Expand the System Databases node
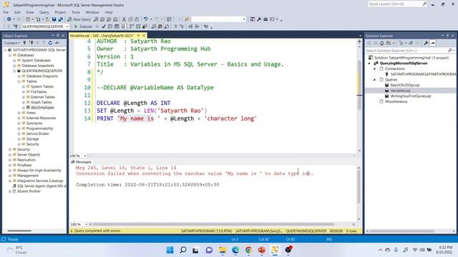The image size is (458, 257). pyautogui.click(x=14, y=60)
